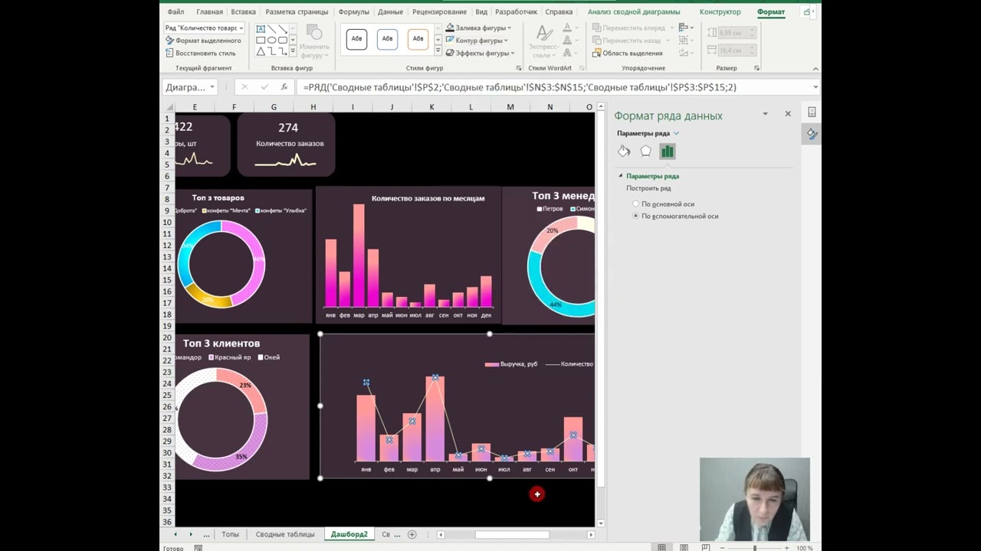Choose the blue-outlined shape style preset
The width and height of the screenshot is (981, 551).
[x=387, y=39]
